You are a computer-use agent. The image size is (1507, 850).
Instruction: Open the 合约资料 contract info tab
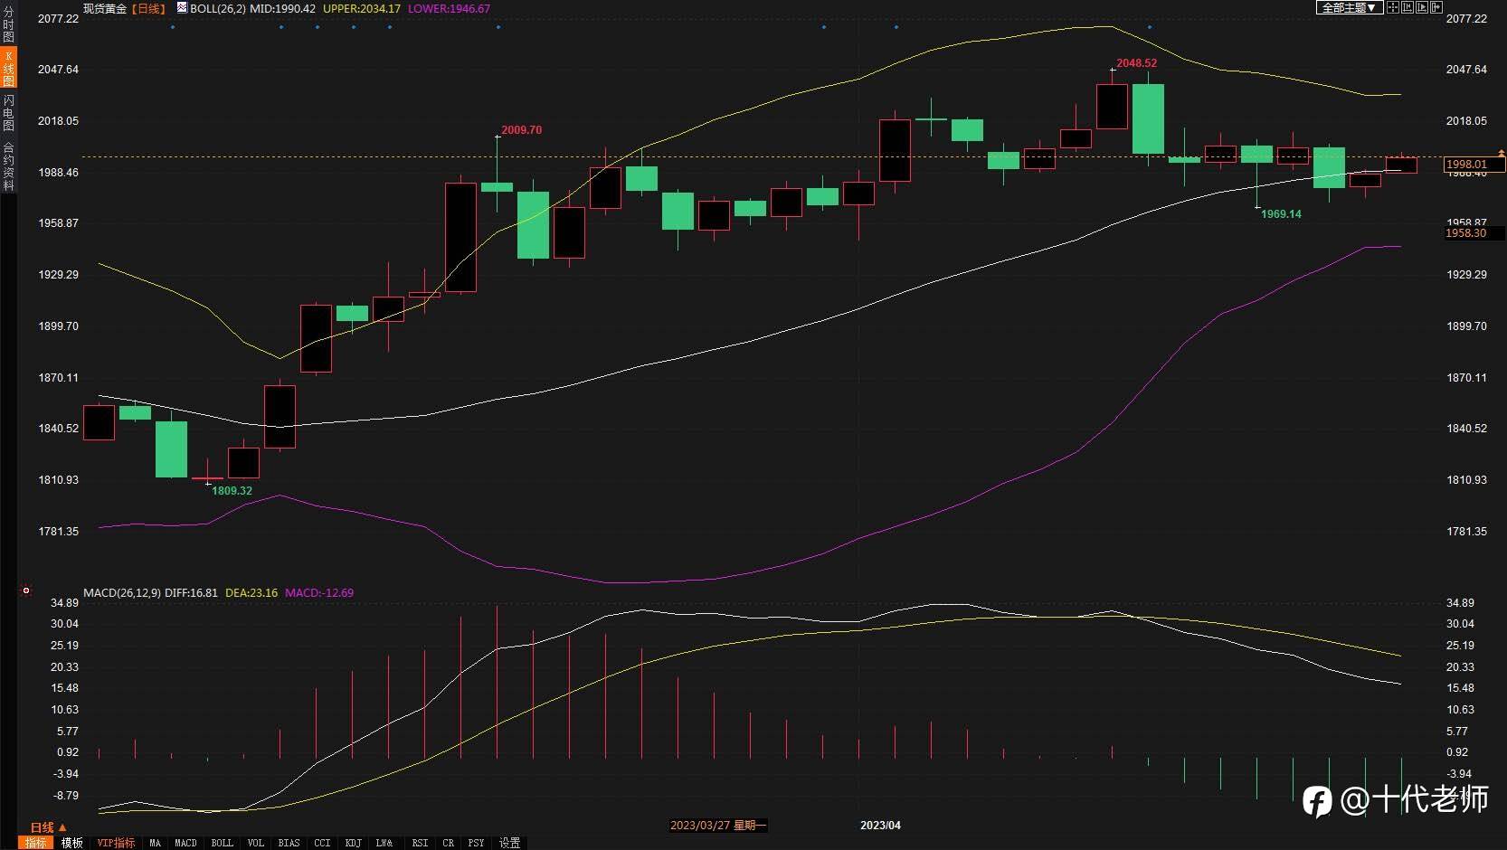coord(8,166)
